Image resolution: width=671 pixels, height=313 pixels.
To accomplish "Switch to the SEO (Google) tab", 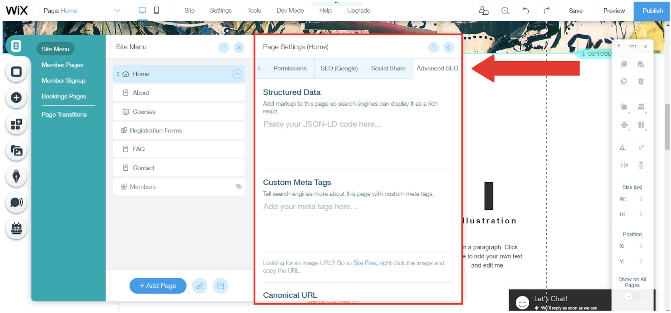I will pyautogui.click(x=339, y=69).
